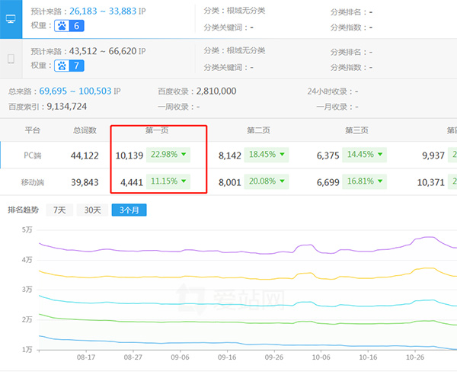Click mobile first page count 4,441
The width and height of the screenshot is (457, 375).
tap(132, 182)
